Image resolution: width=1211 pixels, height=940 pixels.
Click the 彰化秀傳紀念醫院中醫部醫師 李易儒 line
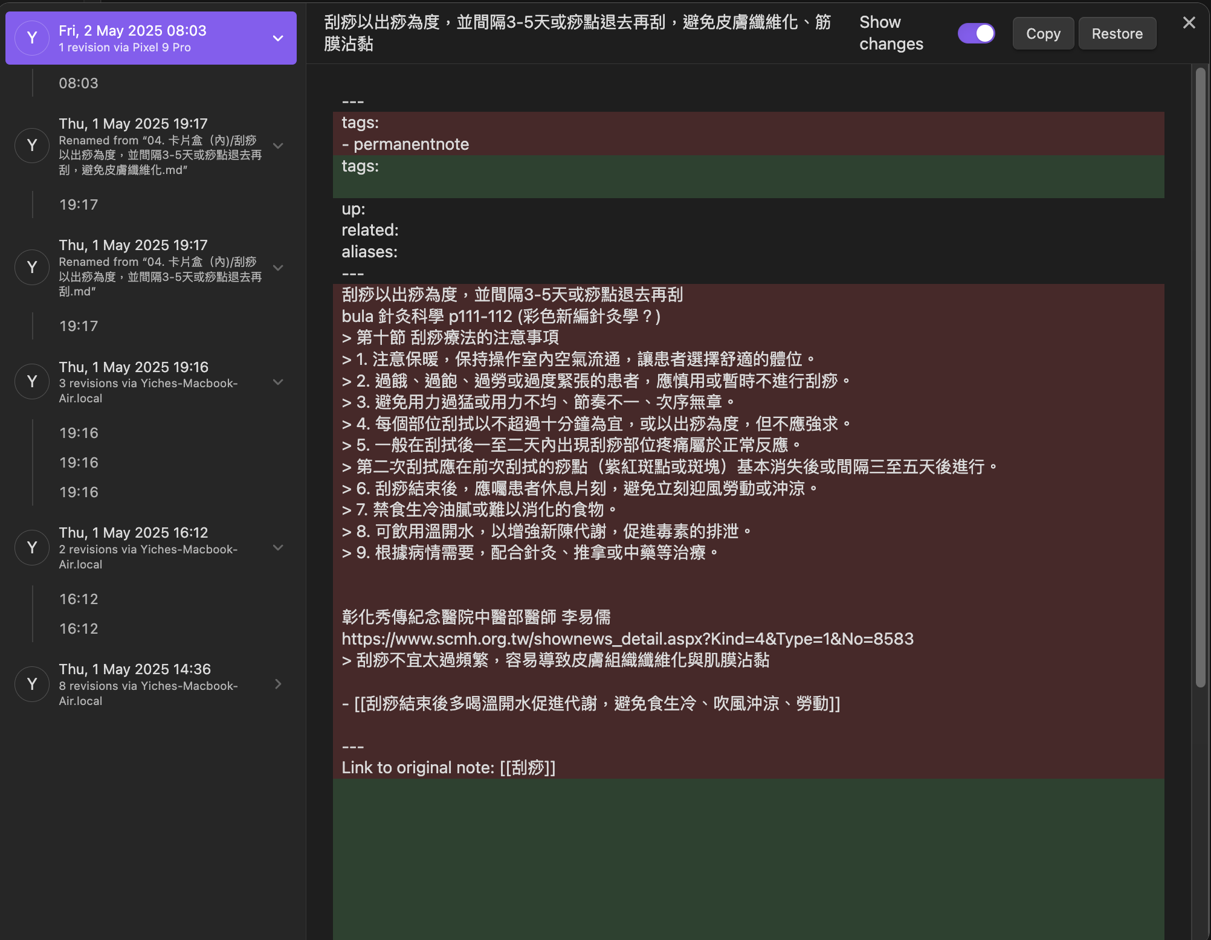476,617
